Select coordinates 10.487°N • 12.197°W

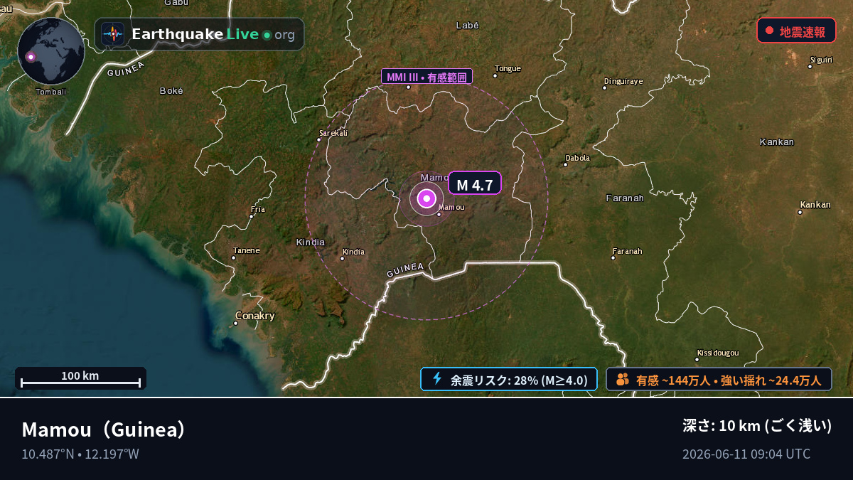click(x=80, y=454)
